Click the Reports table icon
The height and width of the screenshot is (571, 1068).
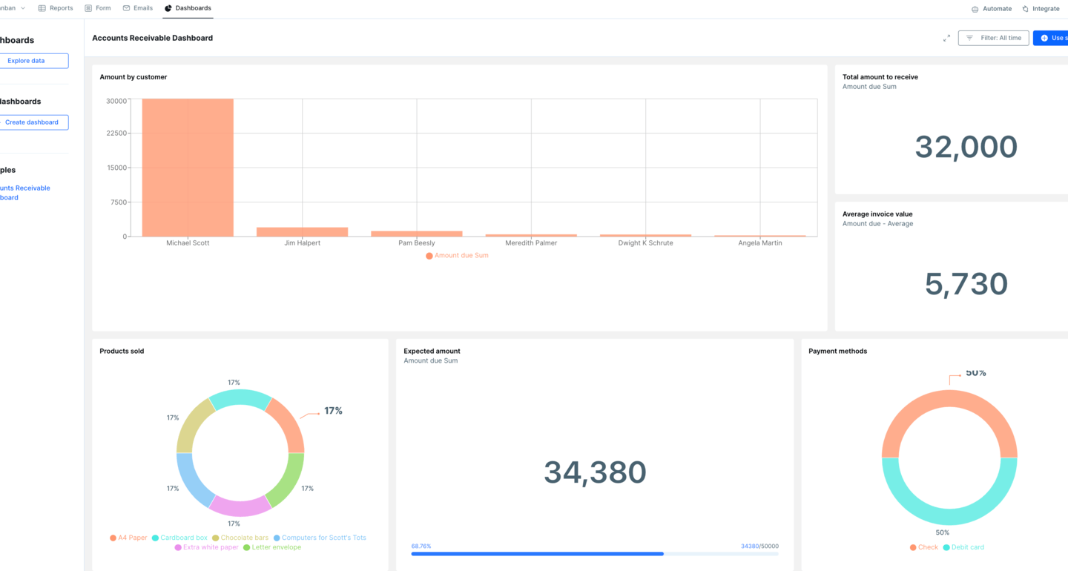click(x=42, y=8)
